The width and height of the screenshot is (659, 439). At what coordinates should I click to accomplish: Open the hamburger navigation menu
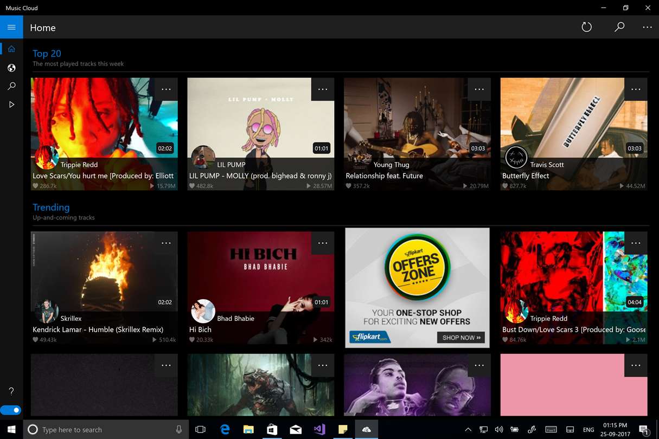tap(11, 27)
